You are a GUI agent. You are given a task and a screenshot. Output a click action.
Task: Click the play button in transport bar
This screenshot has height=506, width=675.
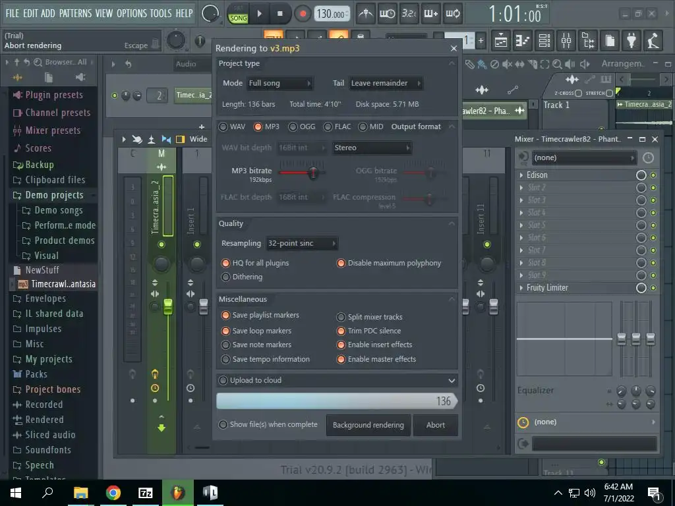pos(259,14)
